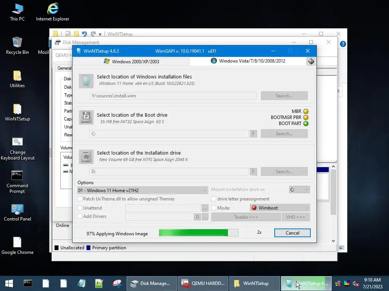Click the red-white tool taskbar shortcut
The width and height of the screenshot is (389, 291).
tap(117, 283)
